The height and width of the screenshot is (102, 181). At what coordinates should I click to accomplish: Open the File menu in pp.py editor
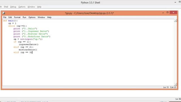5,17
